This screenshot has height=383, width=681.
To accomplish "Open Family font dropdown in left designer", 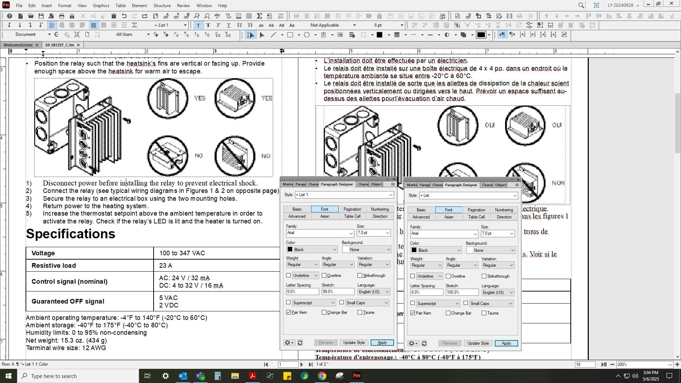I will tap(351, 233).
